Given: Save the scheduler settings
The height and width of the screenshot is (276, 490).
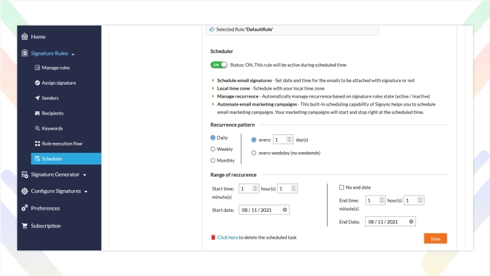Looking at the screenshot, I should (x=436, y=239).
